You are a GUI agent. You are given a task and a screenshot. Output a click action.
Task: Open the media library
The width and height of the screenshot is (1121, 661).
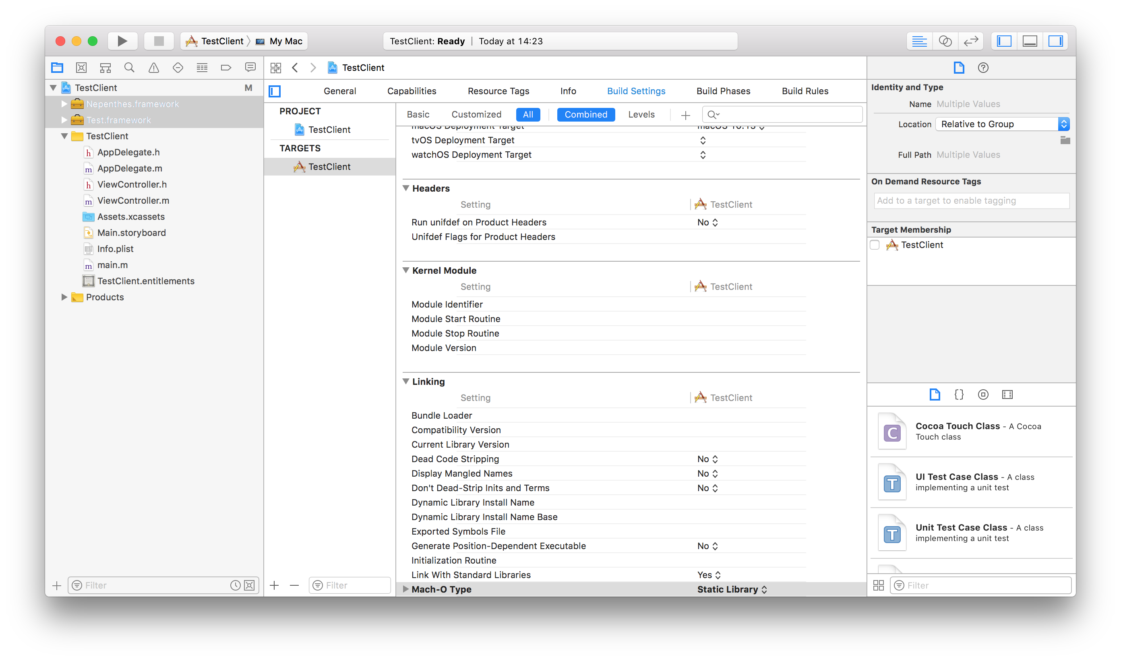tap(1007, 395)
